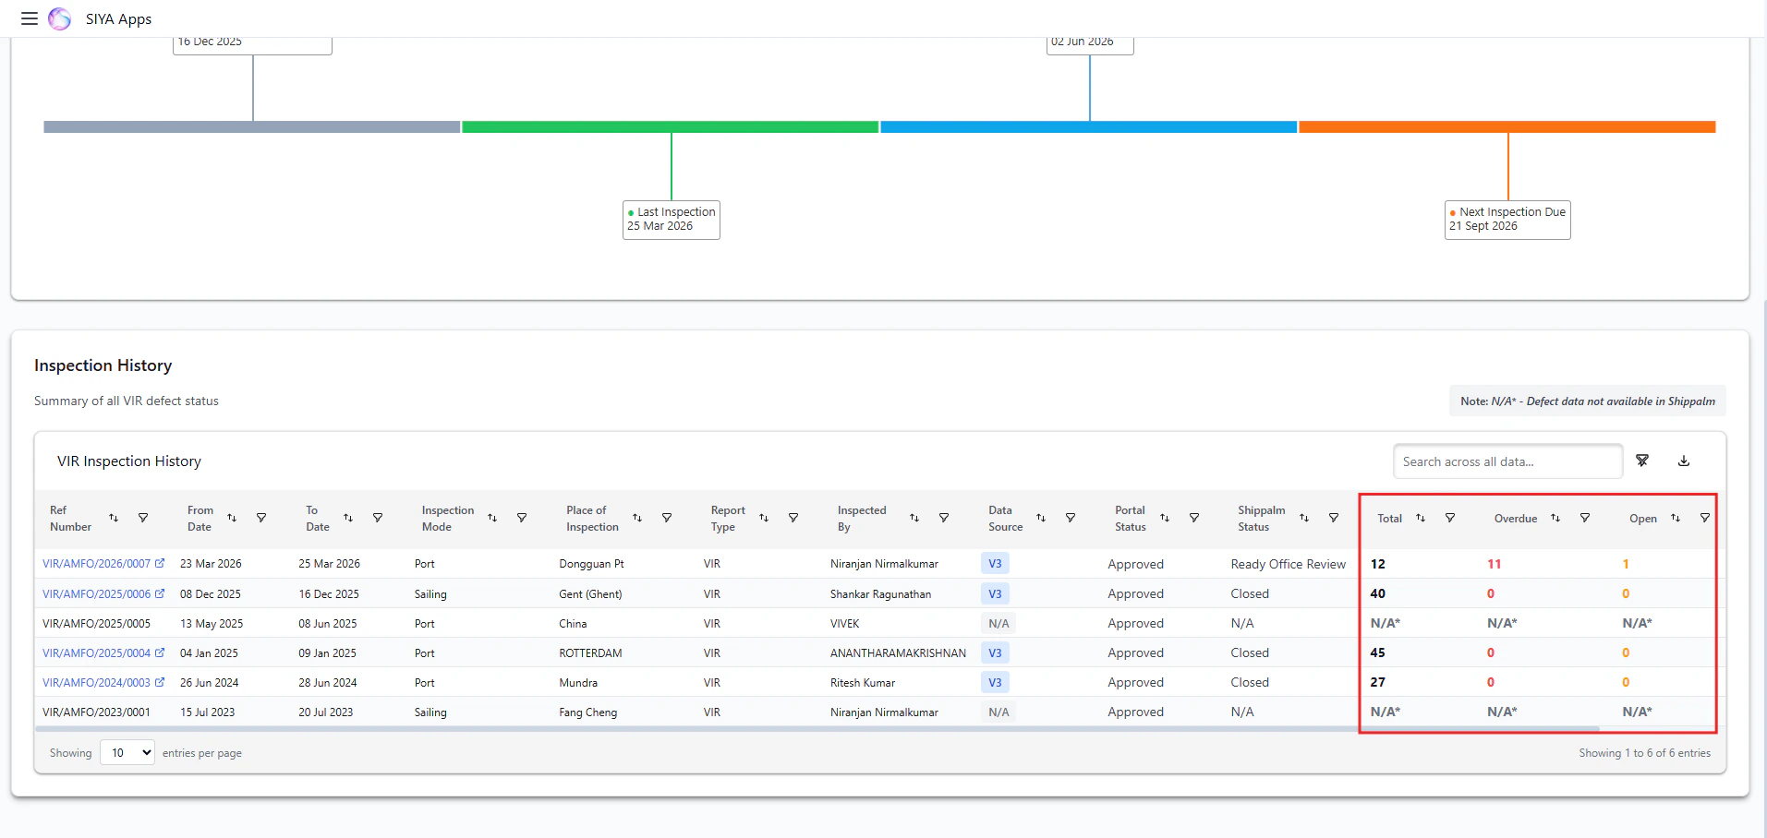1767x838 pixels.
Task: Click the overdue count 11
Action: point(1494,564)
